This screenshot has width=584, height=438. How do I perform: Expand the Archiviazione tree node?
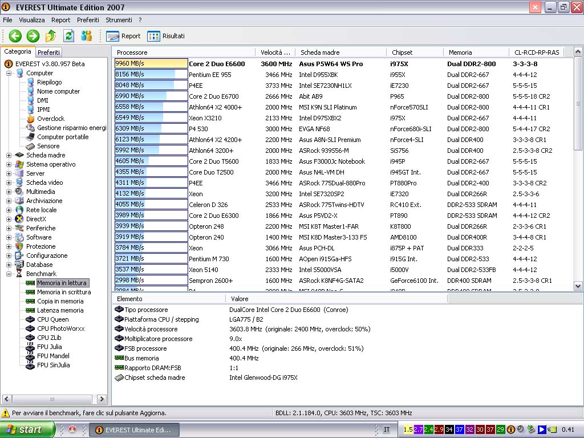[x=9, y=201]
